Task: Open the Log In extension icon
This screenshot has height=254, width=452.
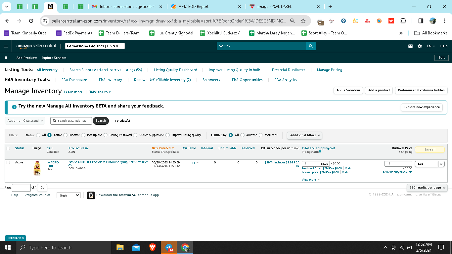Action: click(x=332, y=21)
